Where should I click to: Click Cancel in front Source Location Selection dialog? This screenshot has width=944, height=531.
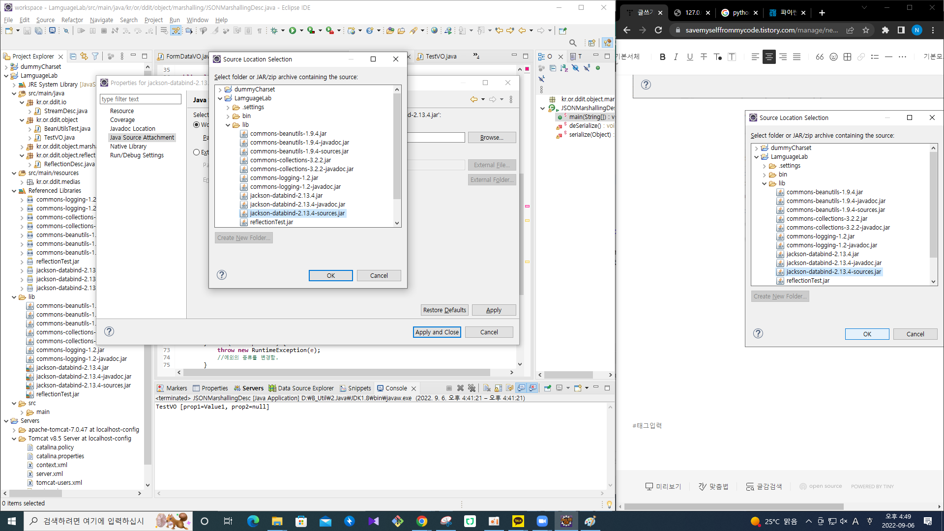tap(379, 275)
